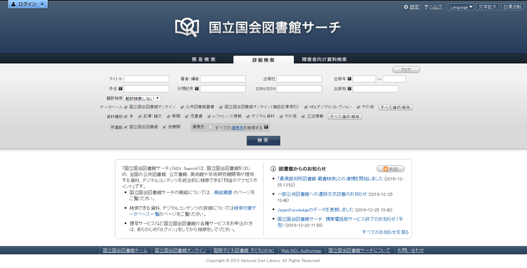Screen dimensions: 527x268
Task: Open footer 国立国会図書館オンライン link
Action: (181, 250)
